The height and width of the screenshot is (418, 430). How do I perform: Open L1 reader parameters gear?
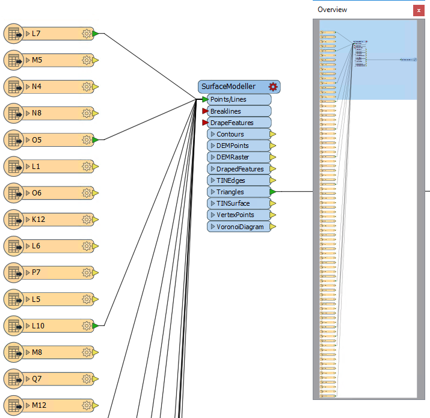(87, 167)
